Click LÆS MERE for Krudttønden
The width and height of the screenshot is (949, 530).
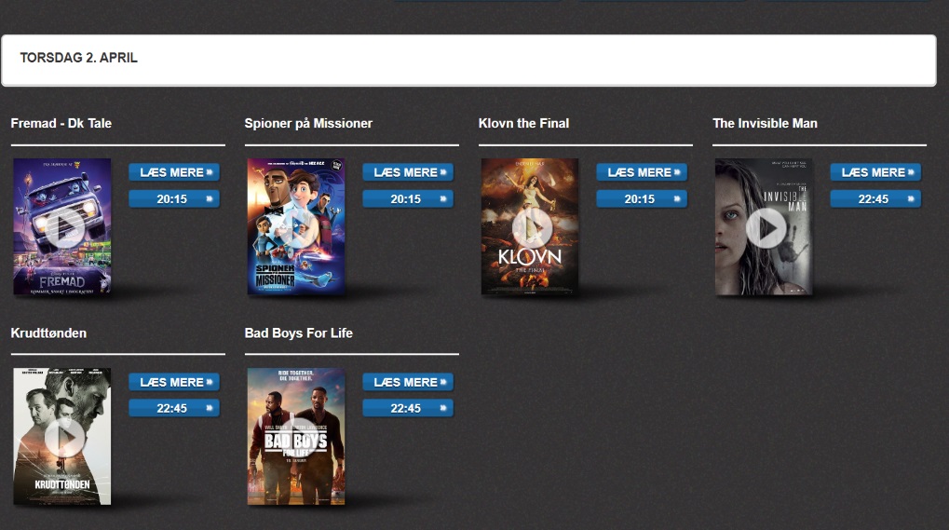[174, 383]
